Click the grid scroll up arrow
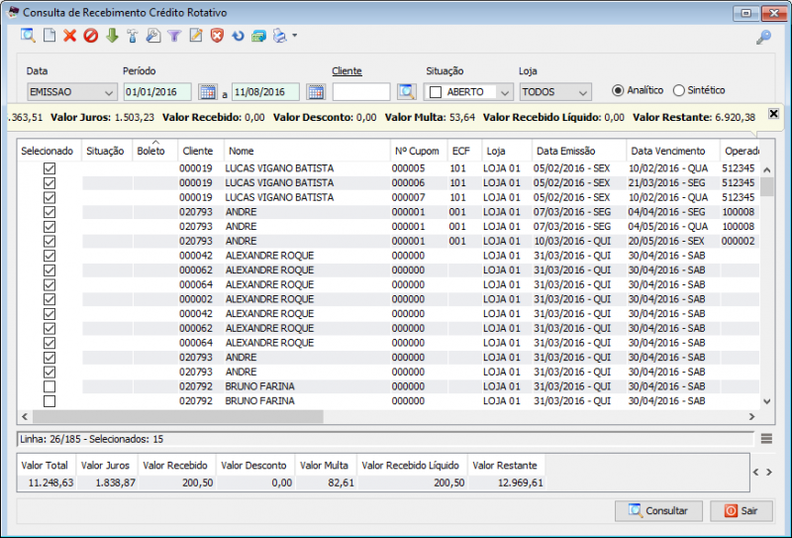 766,169
